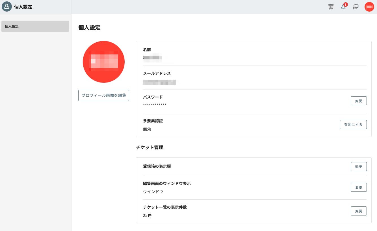Click the presentation board icon in the header
Image resolution: width=377 pixels, height=231 pixels.
tap(331, 7)
